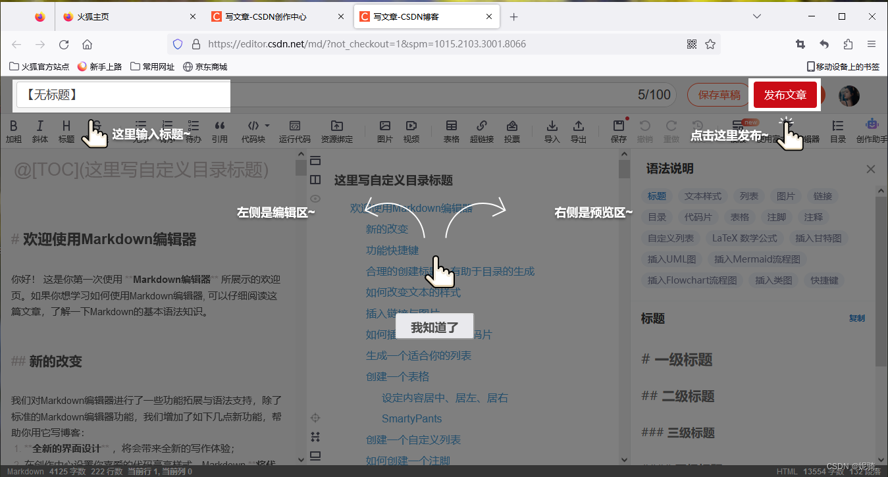
Task: Open the 创作助手 robot assistant
Action: coord(872,132)
